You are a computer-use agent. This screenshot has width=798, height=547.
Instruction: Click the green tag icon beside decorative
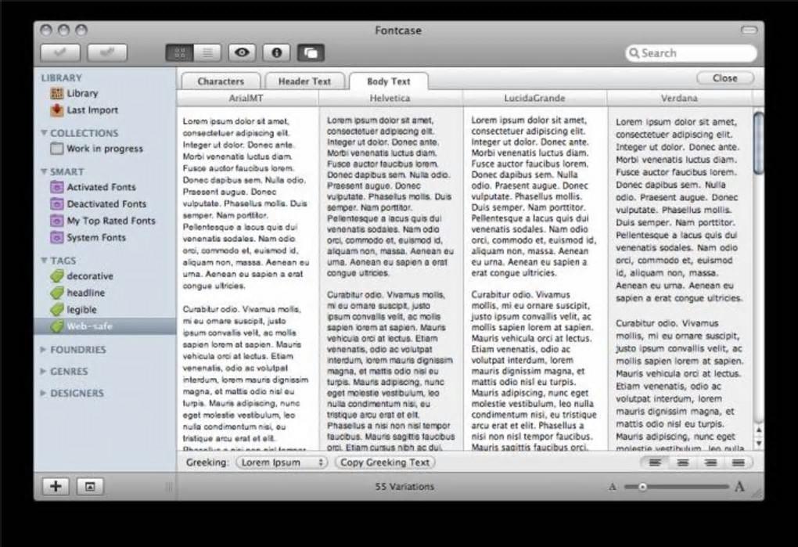click(x=57, y=276)
